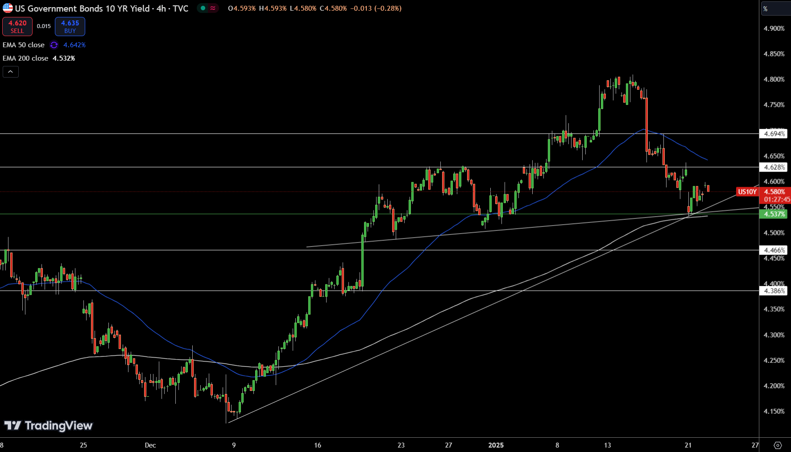Image resolution: width=791 pixels, height=452 pixels.
Task: Click the 0.015 spread value
Action: (44, 26)
